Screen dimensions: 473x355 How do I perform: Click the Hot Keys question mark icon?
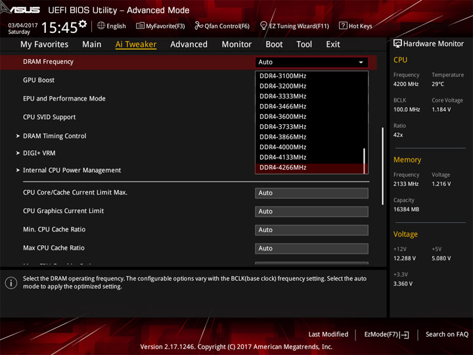pyautogui.click(x=343, y=26)
